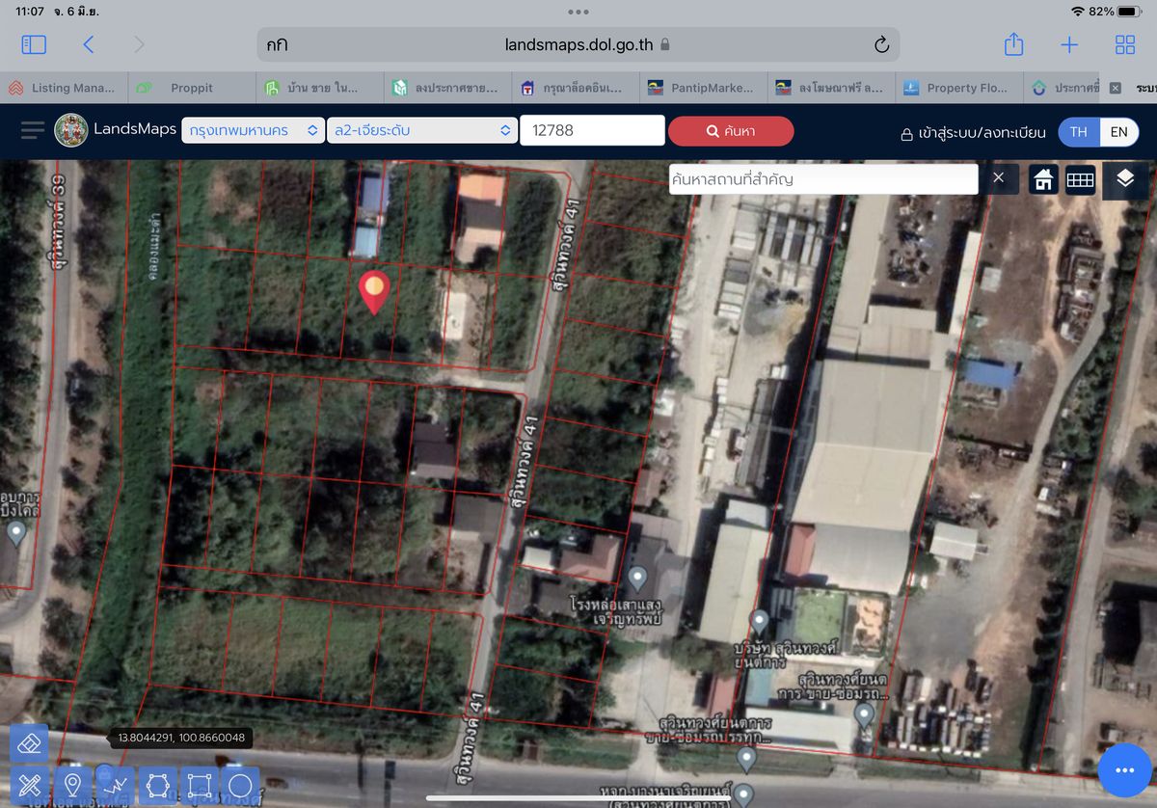1157x808 pixels.
Task: Select the place marker pin tool
Action: [x=71, y=785]
